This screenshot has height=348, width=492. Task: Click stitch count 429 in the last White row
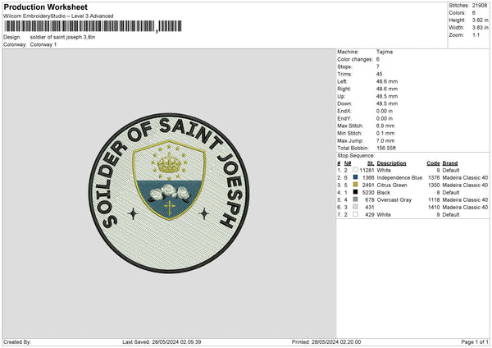tap(370, 215)
